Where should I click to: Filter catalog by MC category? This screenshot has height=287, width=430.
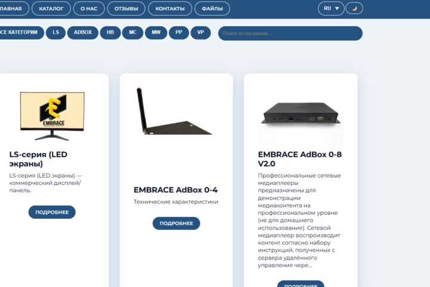coord(133,32)
